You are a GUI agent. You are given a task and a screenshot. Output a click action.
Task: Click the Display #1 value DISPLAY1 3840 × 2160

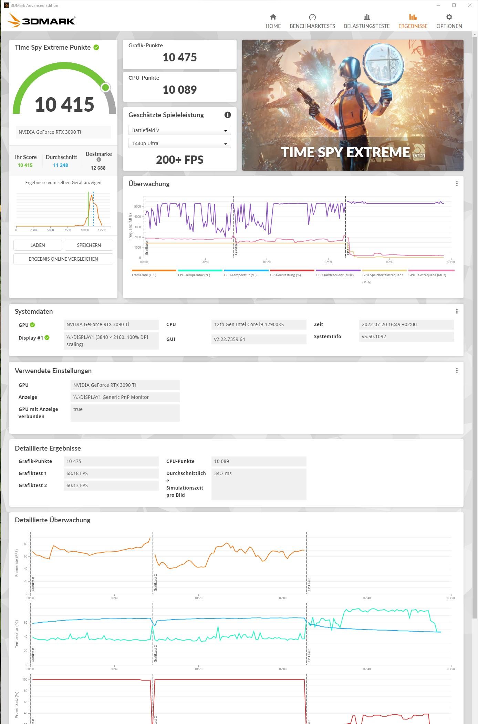coord(111,341)
